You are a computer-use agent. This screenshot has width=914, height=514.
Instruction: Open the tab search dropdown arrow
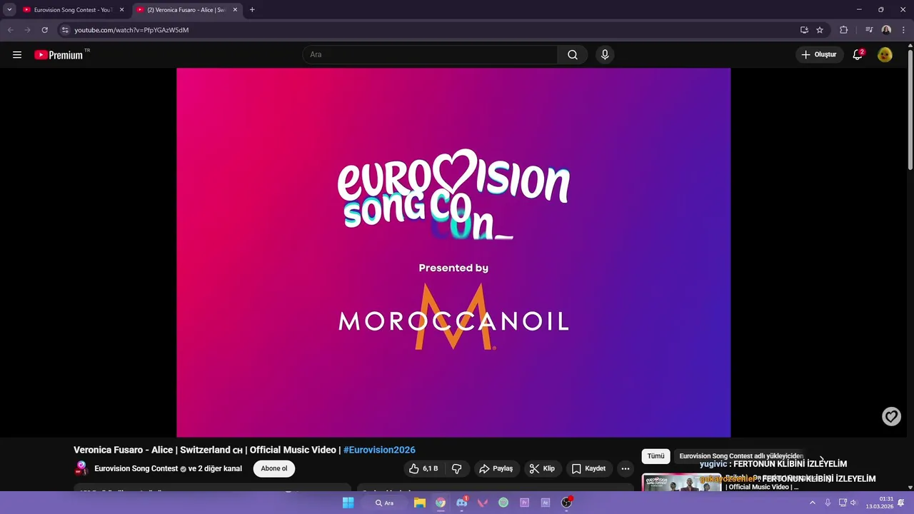coord(9,10)
